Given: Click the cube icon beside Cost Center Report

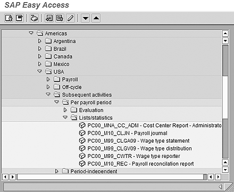Looking at the screenshot, I should pyautogui.click(x=82, y=126).
